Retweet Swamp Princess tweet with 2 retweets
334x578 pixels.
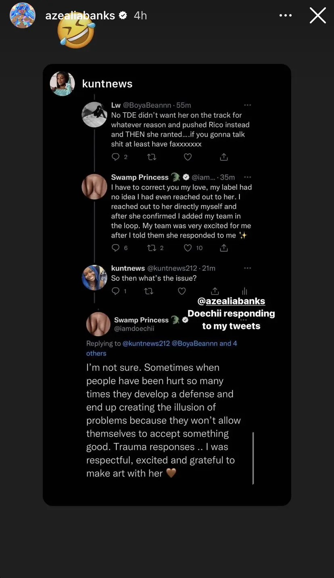click(152, 248)
